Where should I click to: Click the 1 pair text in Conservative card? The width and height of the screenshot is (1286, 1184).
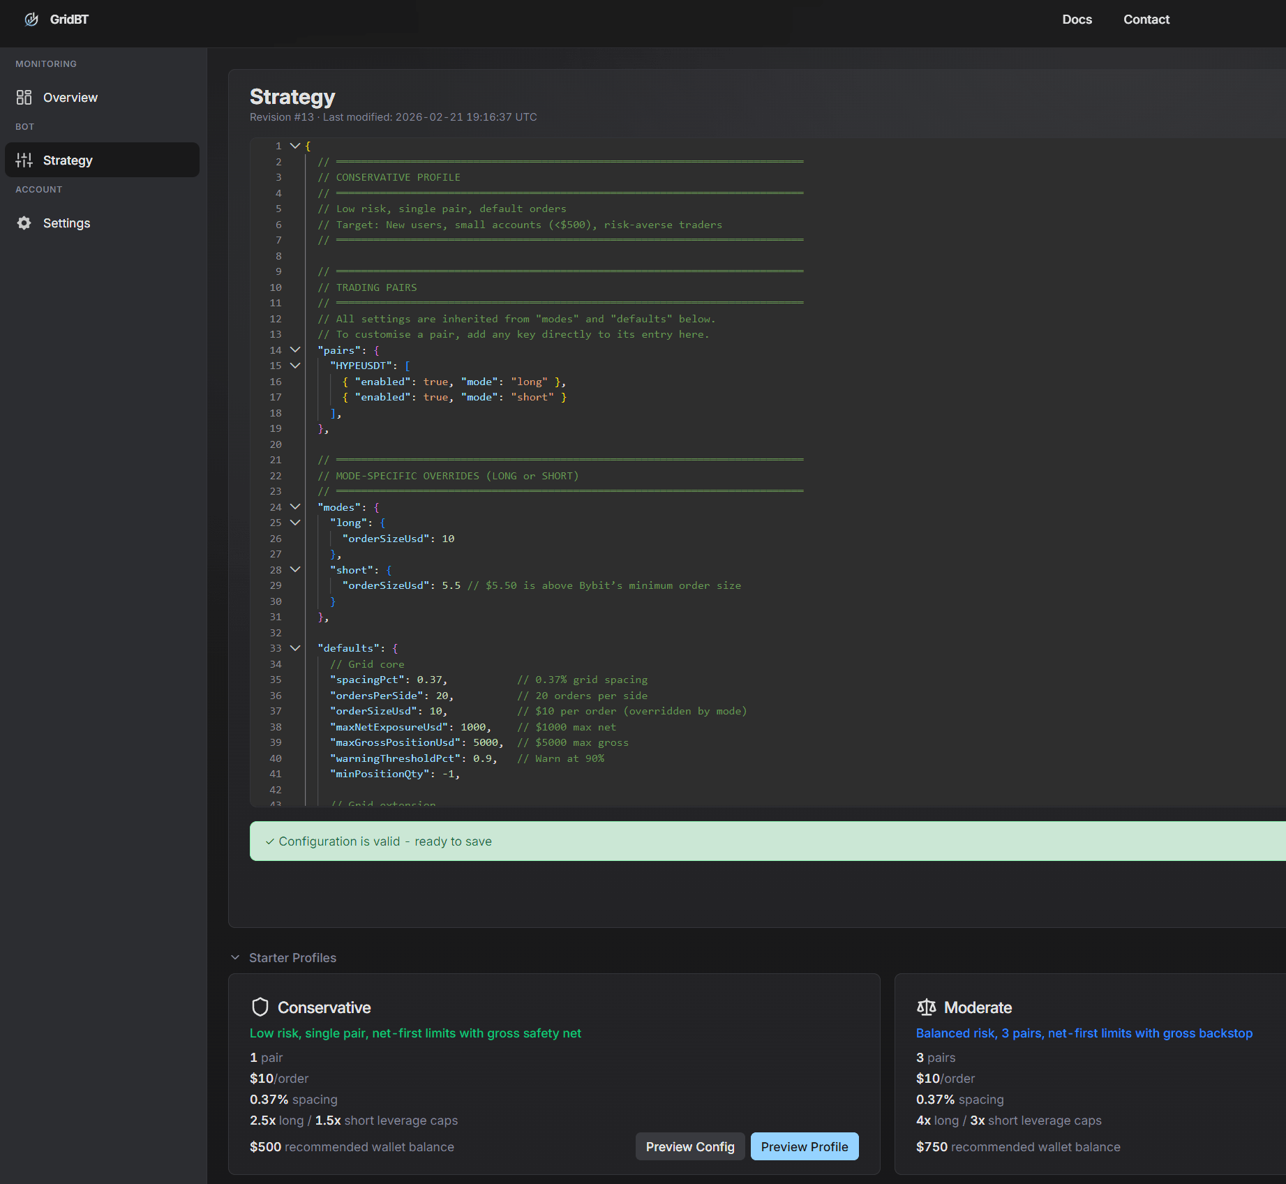(x=266, y=1058)
